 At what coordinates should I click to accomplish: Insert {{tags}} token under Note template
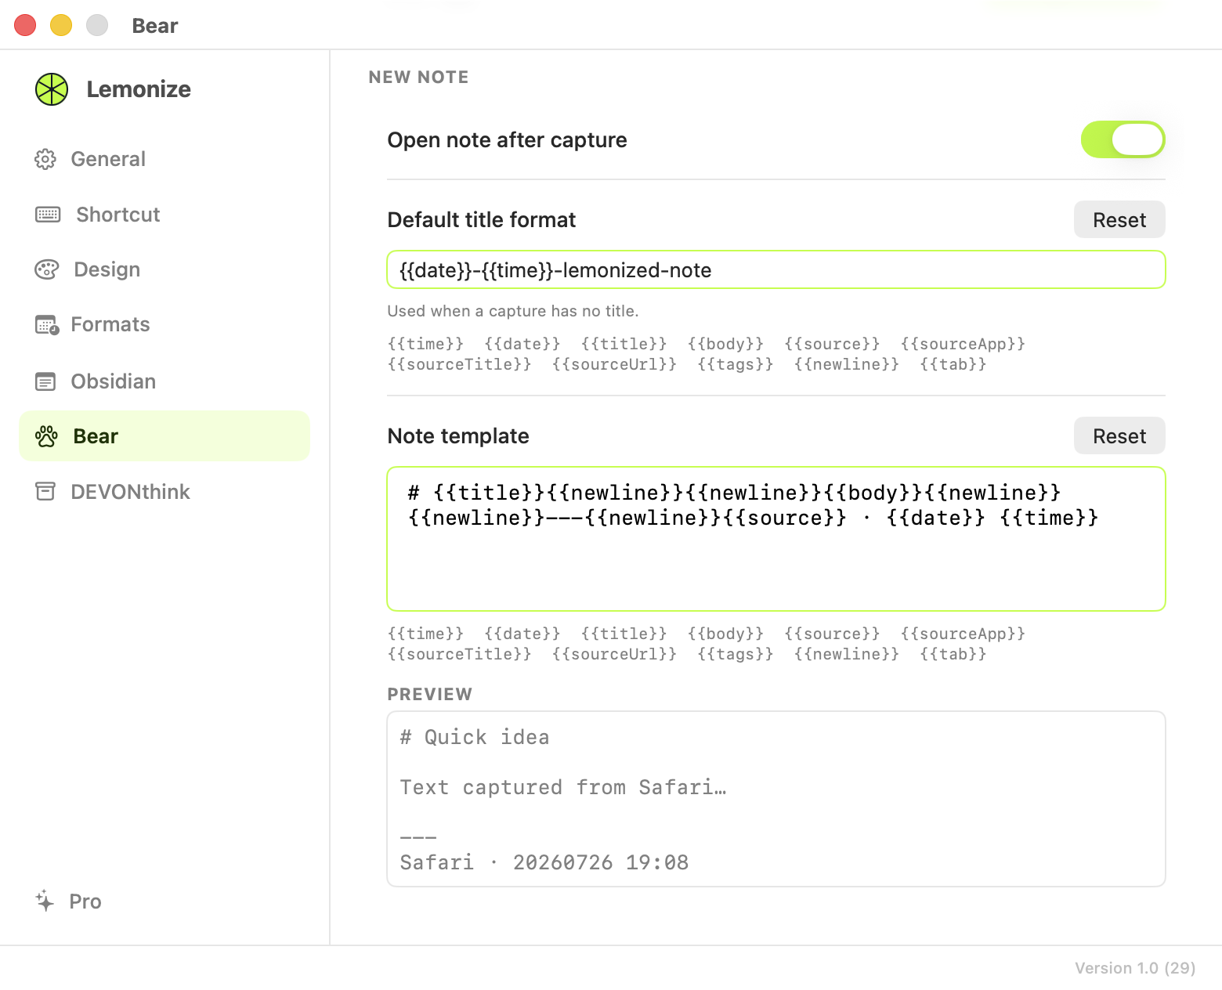(736, 654)
